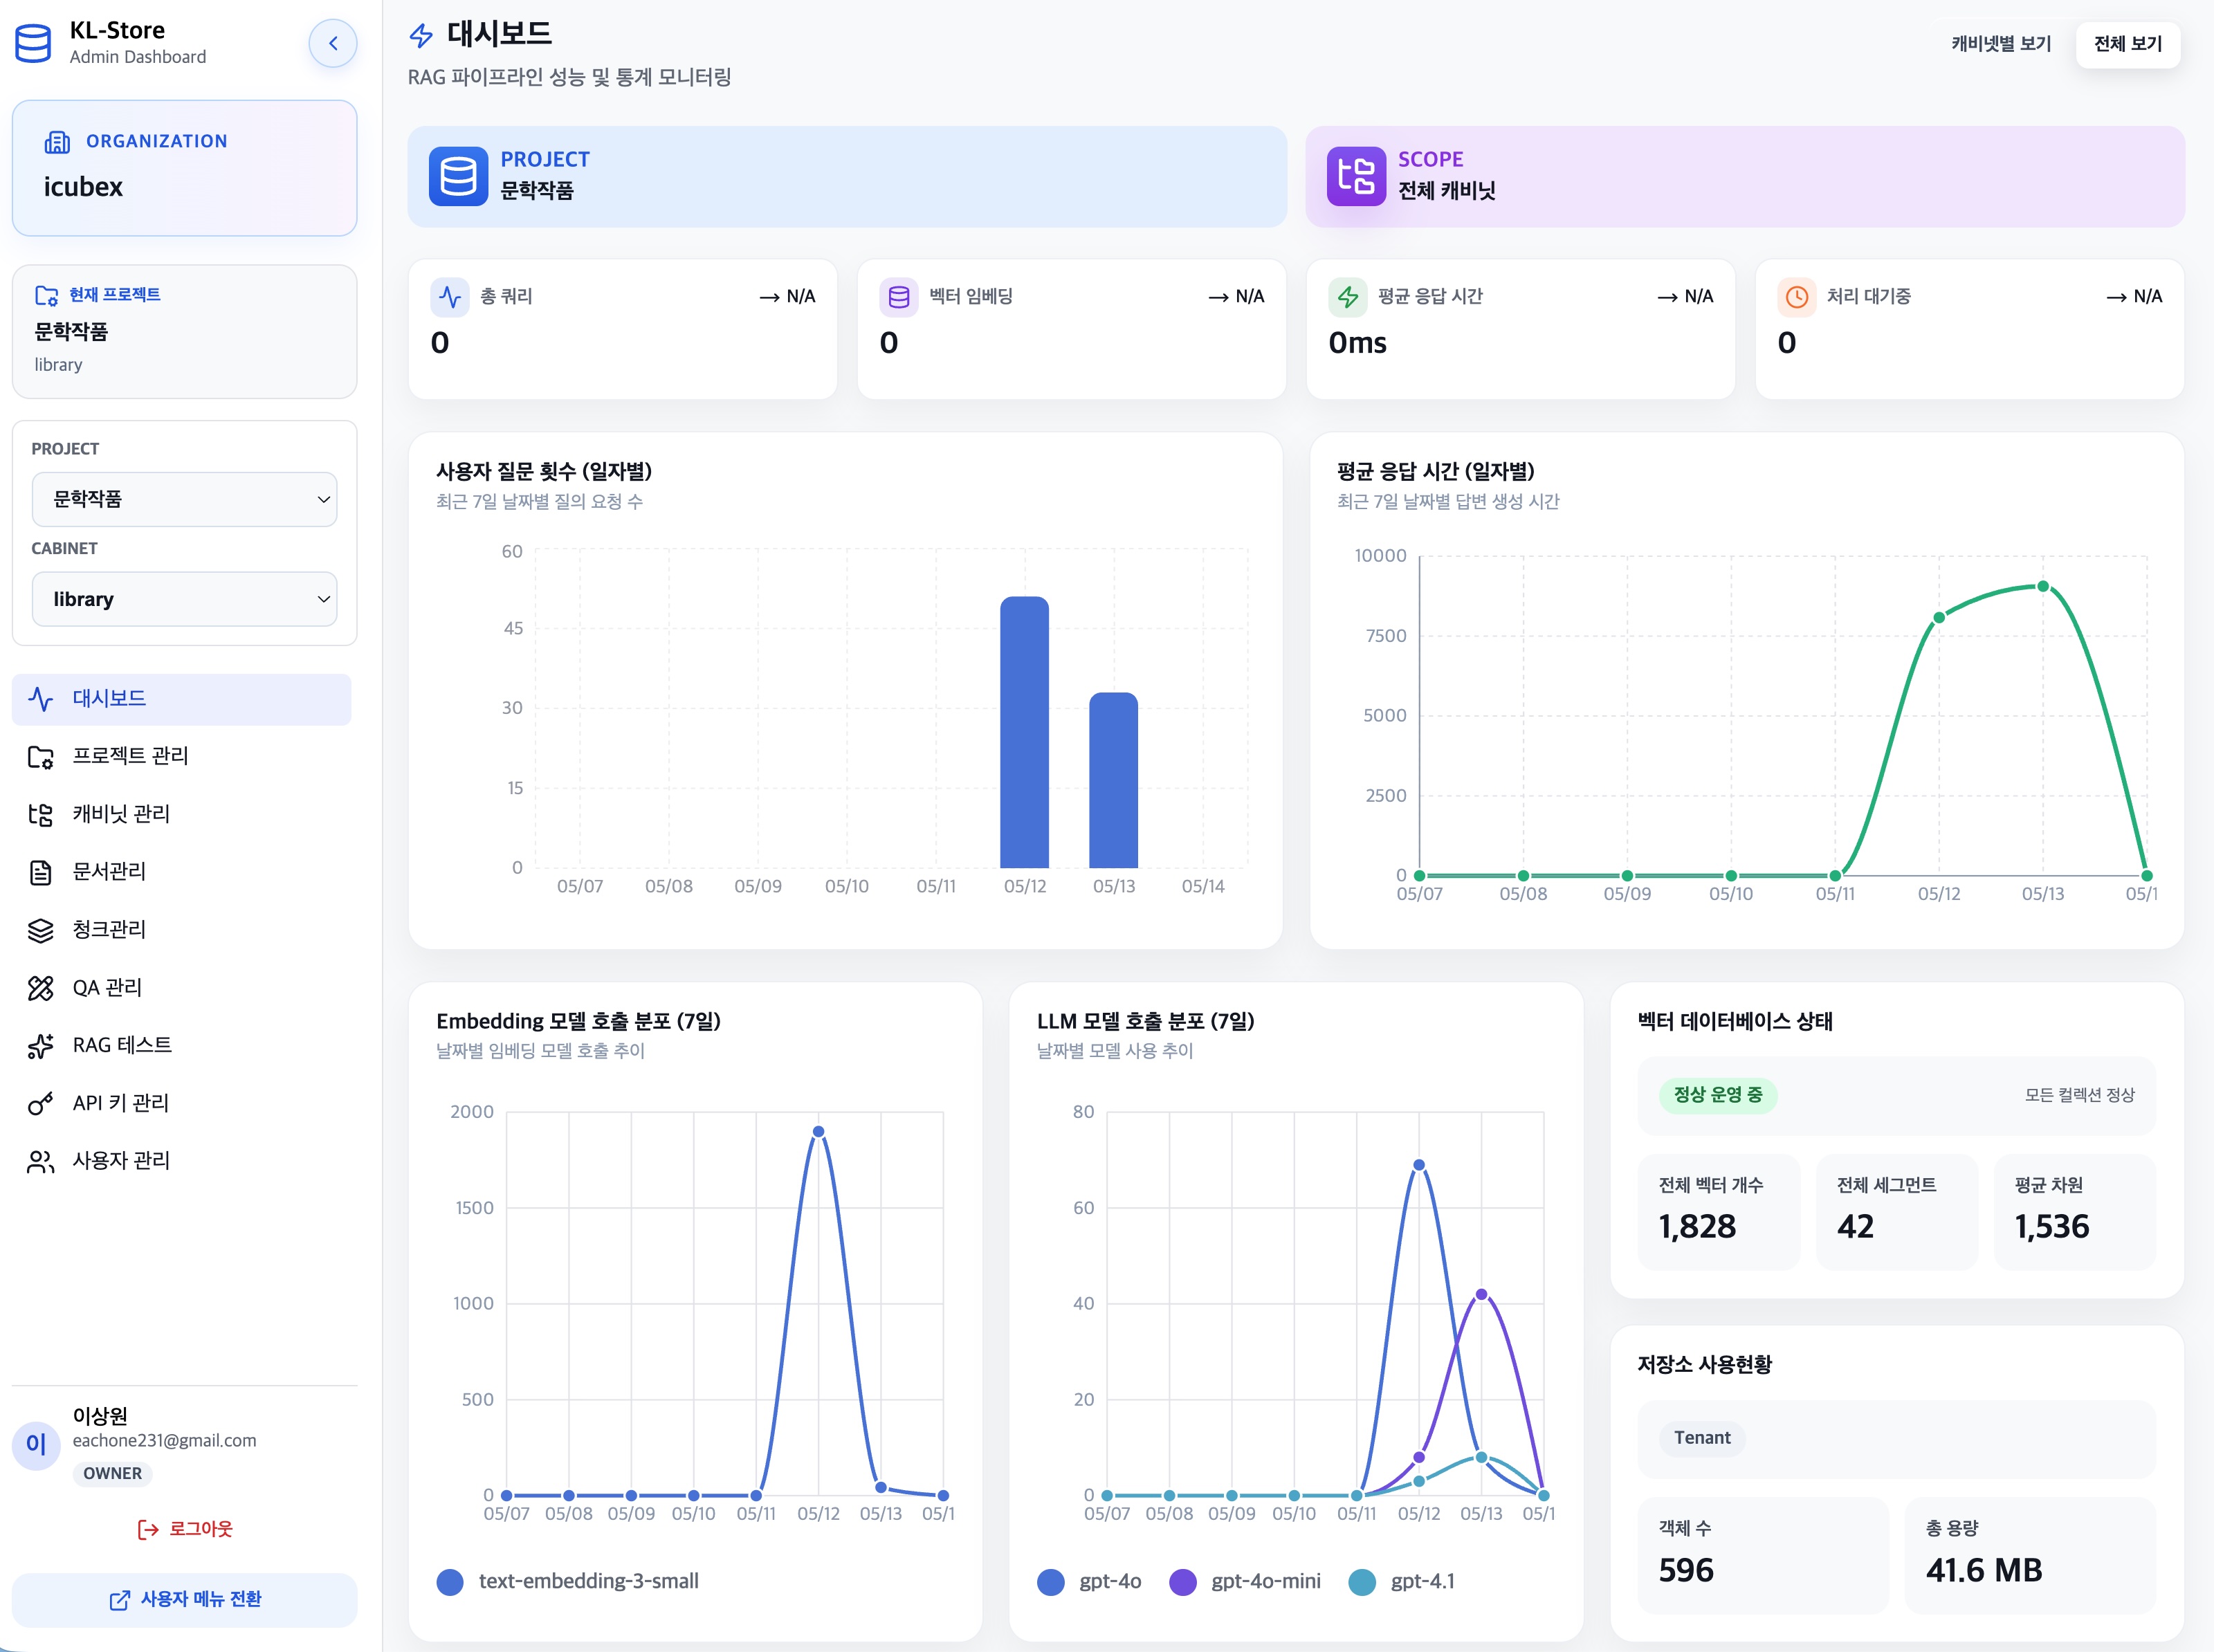The image size is (2214, 1652).
Task: Click the 사용자 메뉴 전환 button
Action: coord(184,1600)
